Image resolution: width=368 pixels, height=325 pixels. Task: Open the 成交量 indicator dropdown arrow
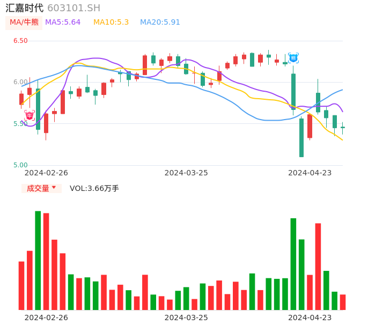(54, 188)
